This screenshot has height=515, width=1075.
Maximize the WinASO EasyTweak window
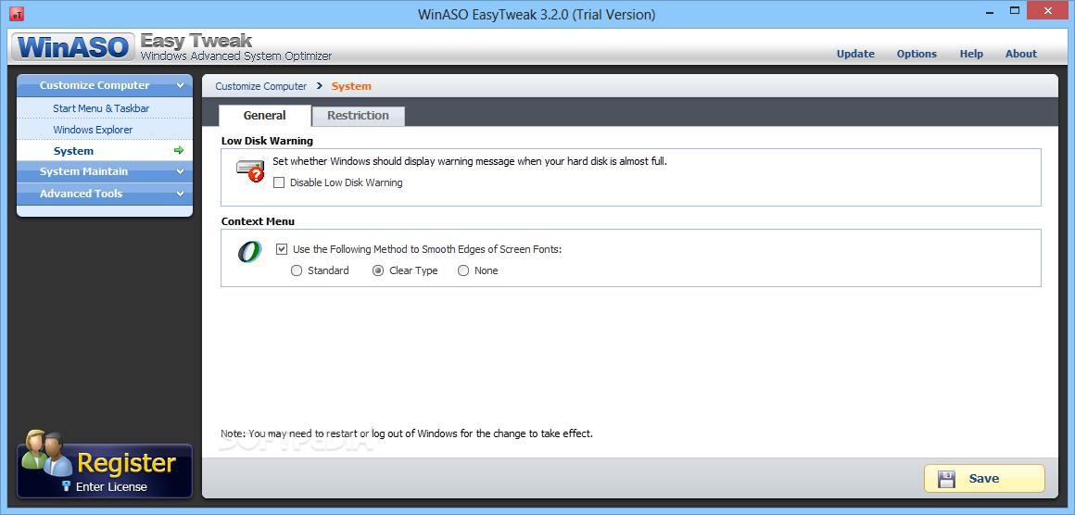pos(1016,12)
